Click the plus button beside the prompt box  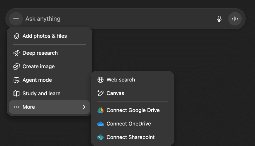click(16, 19)
